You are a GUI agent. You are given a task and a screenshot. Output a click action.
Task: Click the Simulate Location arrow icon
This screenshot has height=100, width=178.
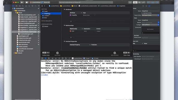tap(69, 58)
